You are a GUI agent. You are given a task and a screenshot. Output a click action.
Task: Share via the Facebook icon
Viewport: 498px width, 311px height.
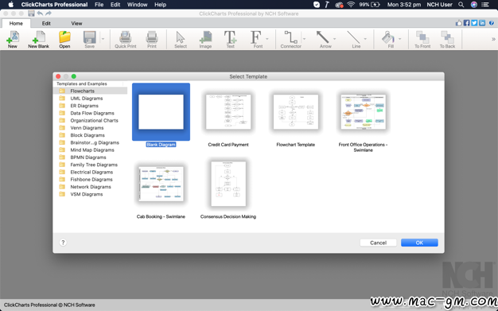click(466, 23)
